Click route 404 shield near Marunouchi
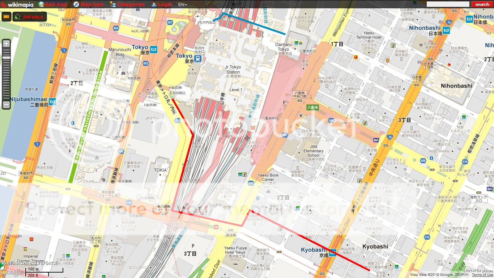The height and width of the screenshot is (278, 494). click(x=116, y=28)
